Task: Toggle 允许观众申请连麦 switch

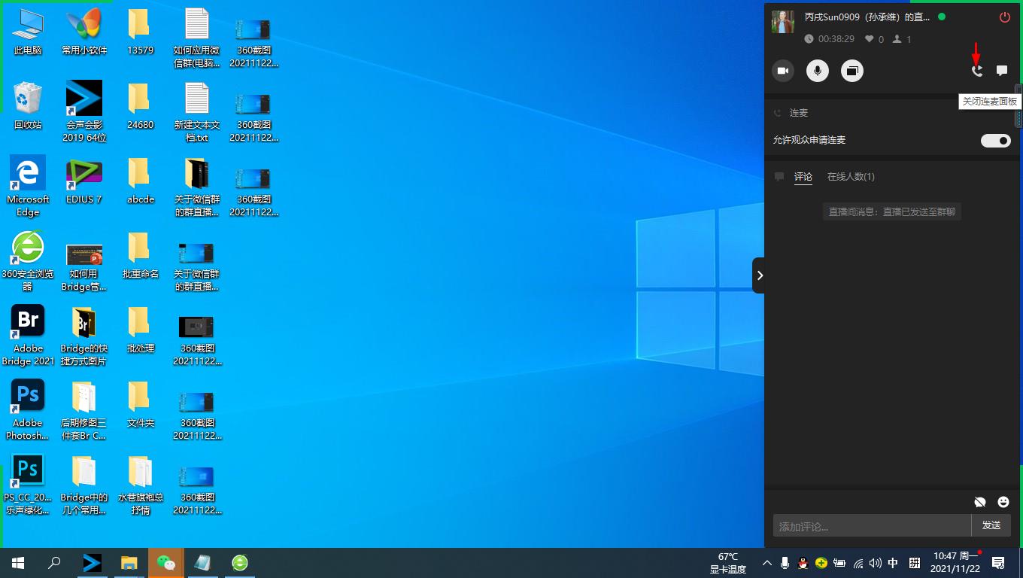Action: pyautogui.click(x=995, y=141)
